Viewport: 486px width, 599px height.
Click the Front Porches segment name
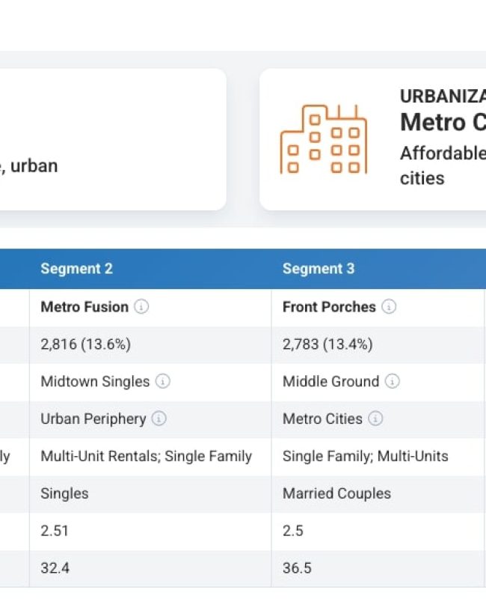[x=329, y=307]
